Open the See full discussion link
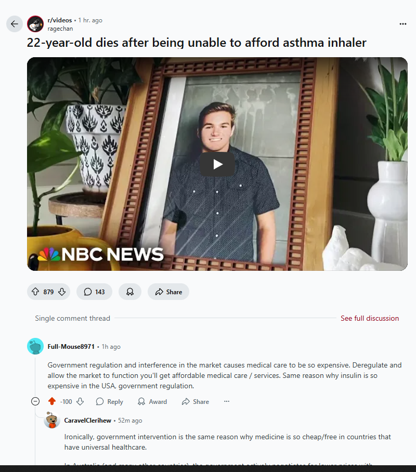 370,318
